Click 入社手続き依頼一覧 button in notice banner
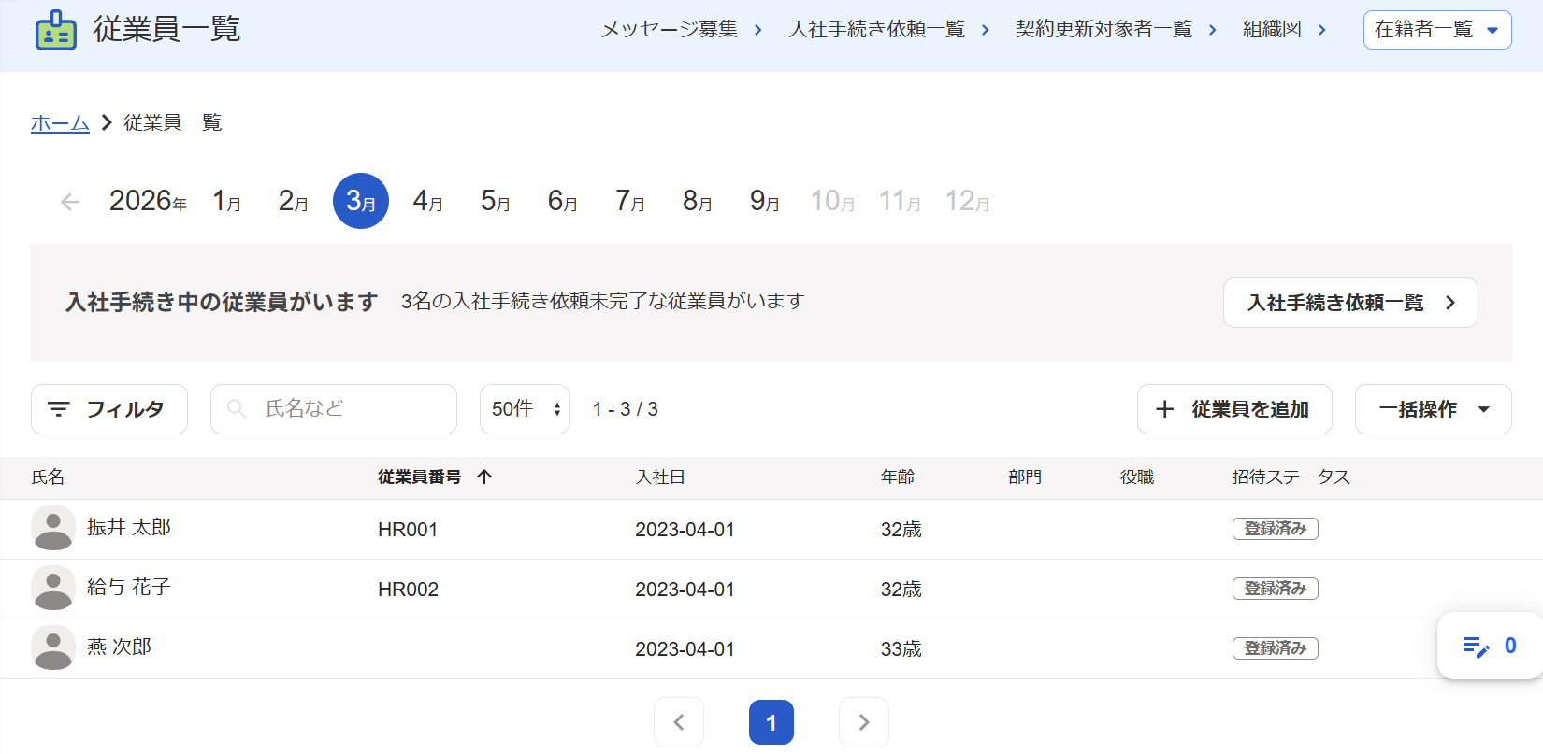1543x754 pixels. [x=1350, y=303]
